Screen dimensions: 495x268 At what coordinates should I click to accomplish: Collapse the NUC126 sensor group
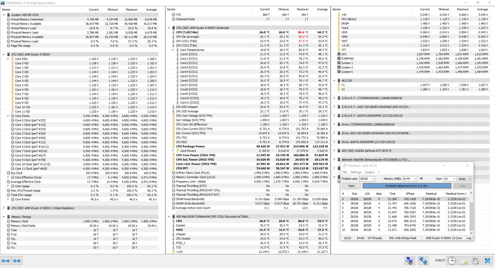(334, 81)
